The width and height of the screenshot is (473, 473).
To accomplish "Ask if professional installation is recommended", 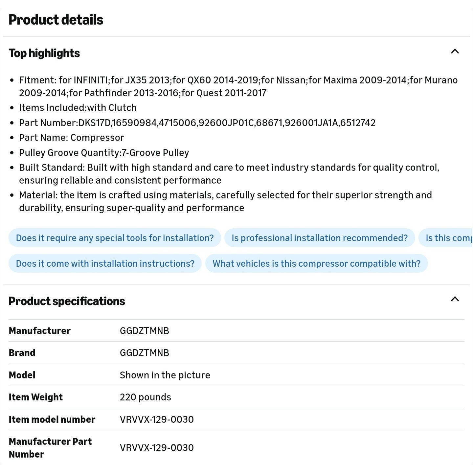I will click(x=319, y=238).
